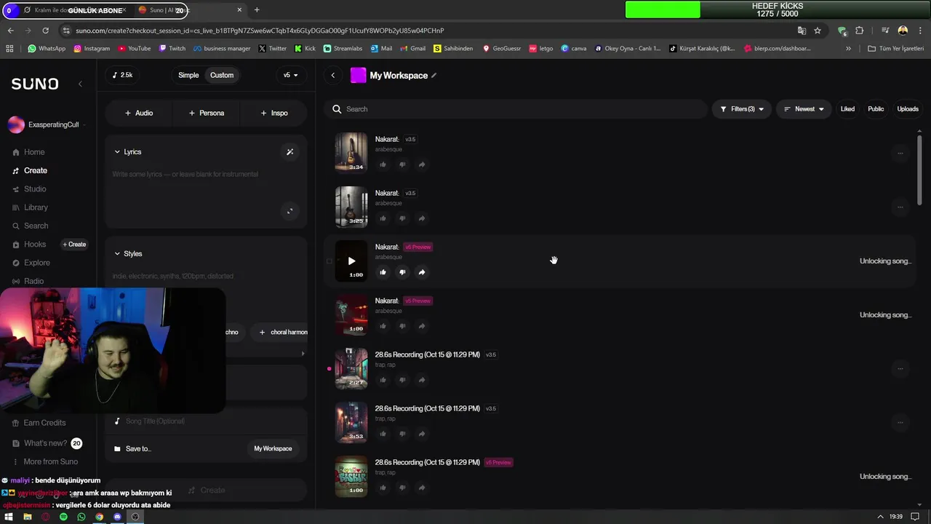
Task: Switch to Custom creation mode
Action: [222, 75]
